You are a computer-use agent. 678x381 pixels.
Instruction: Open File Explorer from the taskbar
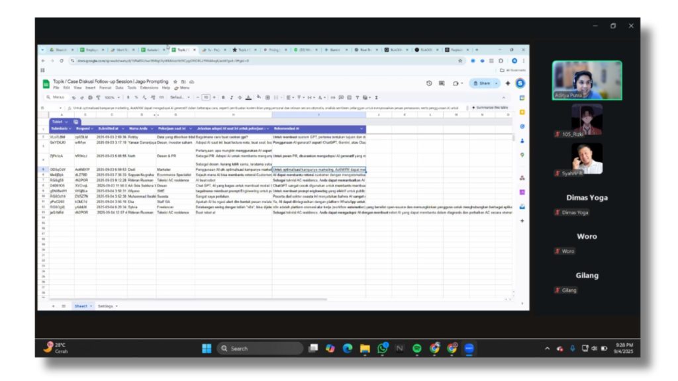pos(365,348)
